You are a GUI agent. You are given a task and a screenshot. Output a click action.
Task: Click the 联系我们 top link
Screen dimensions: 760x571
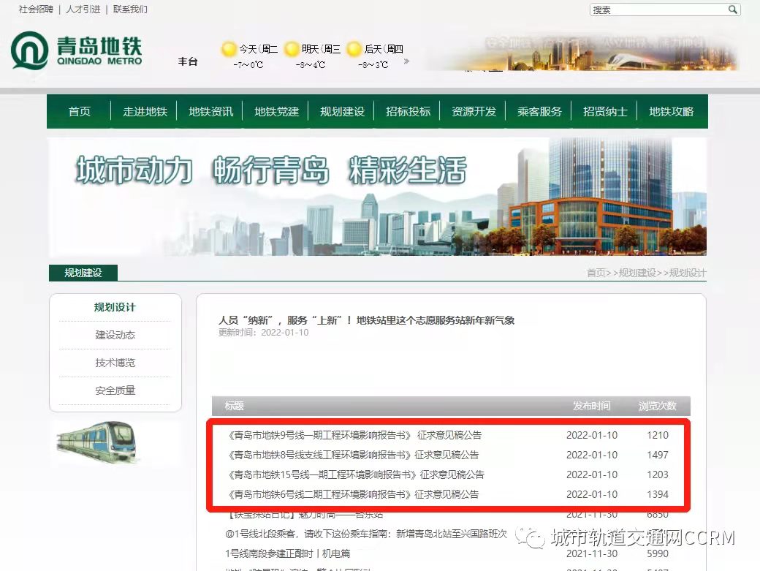(130, 10)
